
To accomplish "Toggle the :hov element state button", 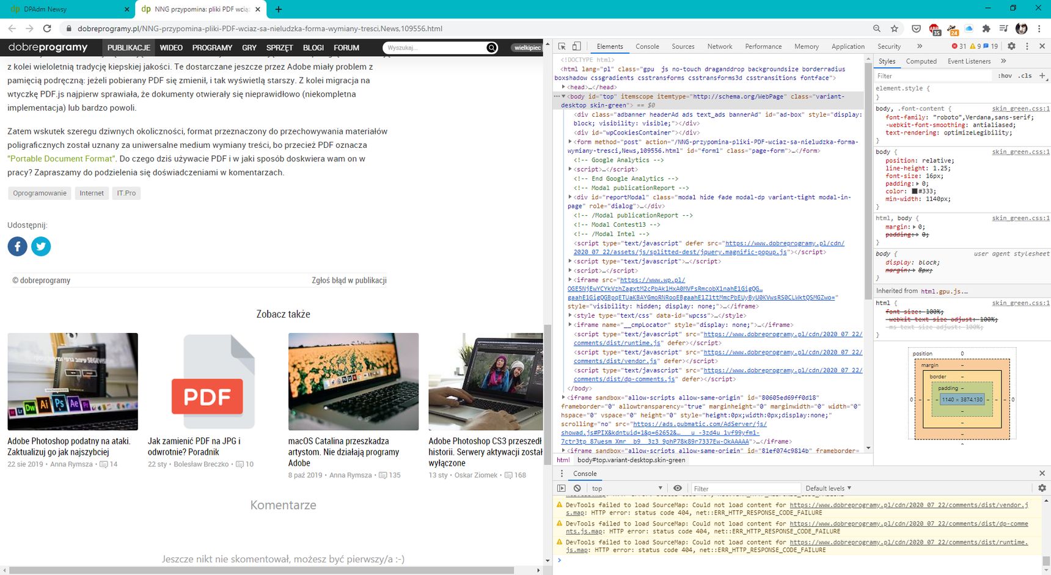I will pyautogui.click(x=1005, y=76).
